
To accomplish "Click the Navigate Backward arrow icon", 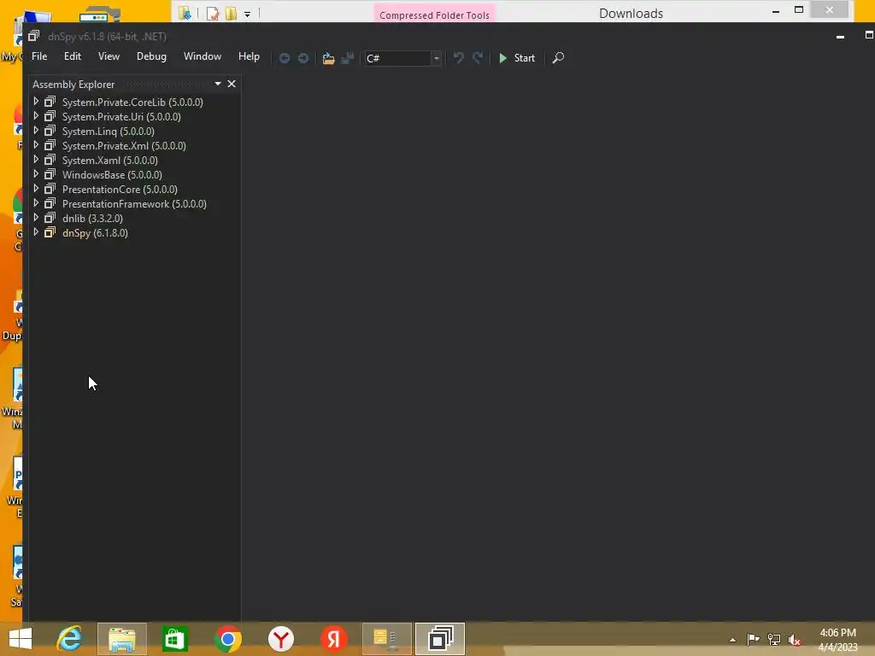I will [x=284, y=58].
